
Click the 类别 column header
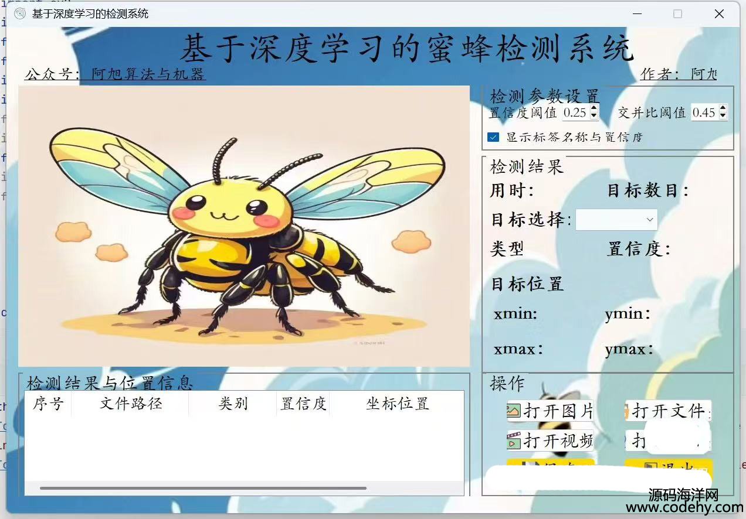233,404
